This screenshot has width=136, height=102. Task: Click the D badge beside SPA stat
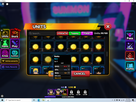point(69,70)
